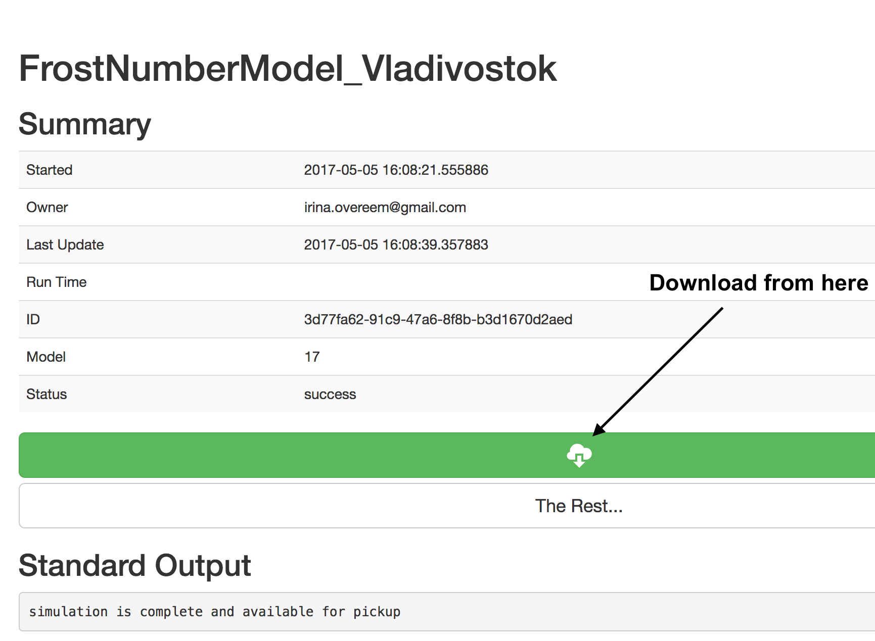The width and height of the screenshot is (875, 641).
Task: Click the Last Update timestamp value
Action: (396, 244)
